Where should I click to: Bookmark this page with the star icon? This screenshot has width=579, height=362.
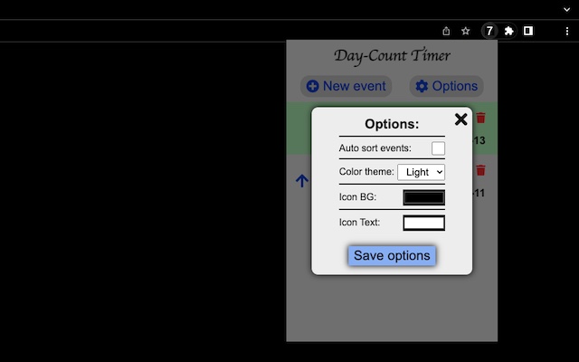coord(466,31)
